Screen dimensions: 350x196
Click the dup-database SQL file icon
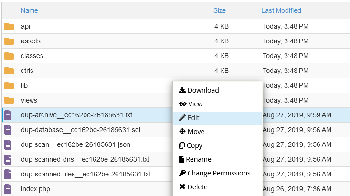point(9,130)
